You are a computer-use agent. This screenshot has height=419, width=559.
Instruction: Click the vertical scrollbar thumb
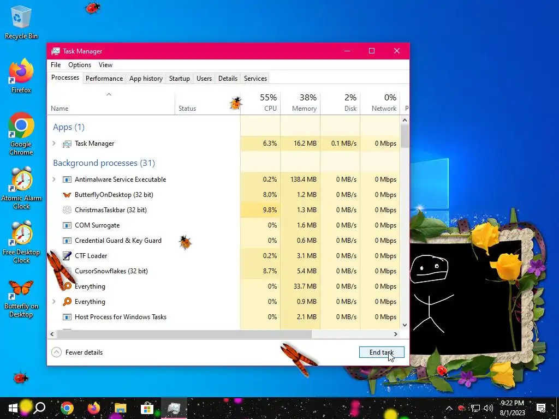[405, 136]
